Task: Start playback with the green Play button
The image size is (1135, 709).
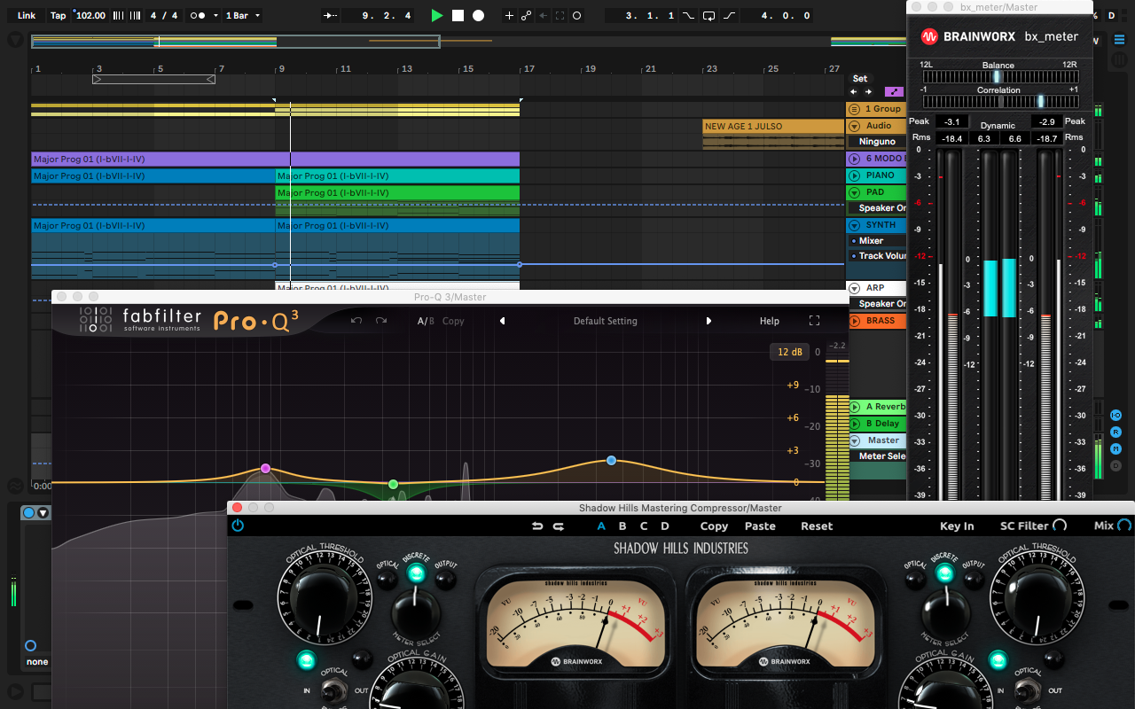Action: (x=436, y=15)
